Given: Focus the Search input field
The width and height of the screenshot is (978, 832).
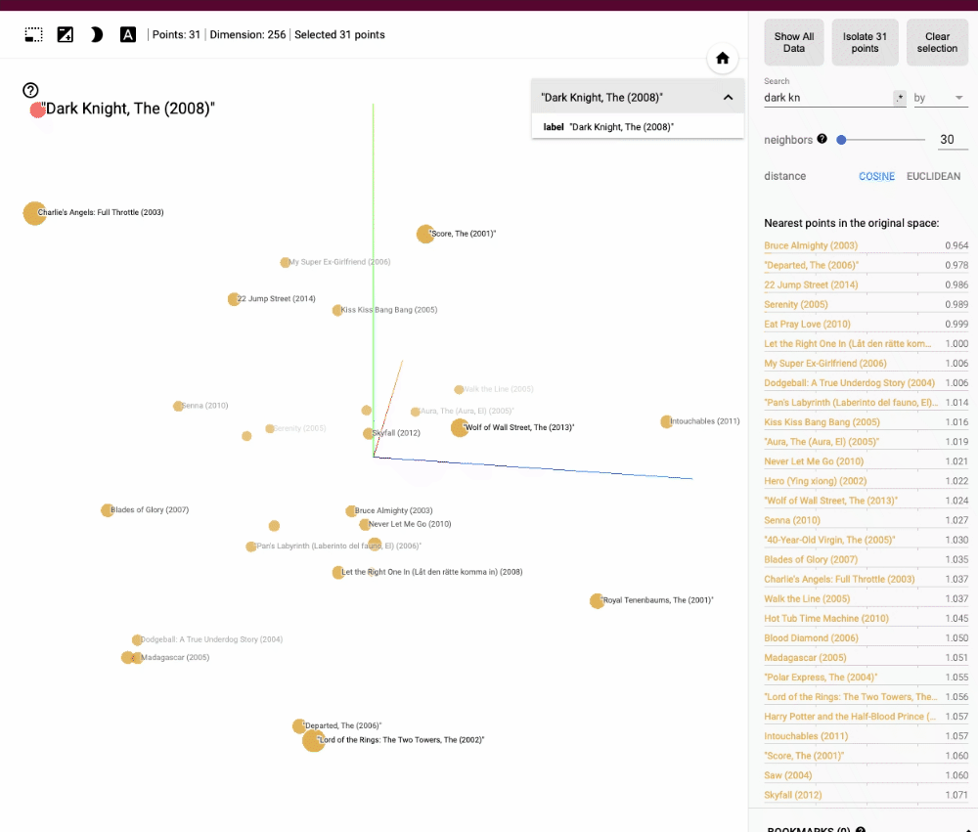Looking at the screenshot, I should point(826,98).
